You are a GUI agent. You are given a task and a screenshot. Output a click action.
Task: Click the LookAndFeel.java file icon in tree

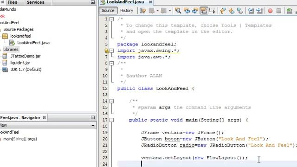pyautogui.click(x=12, y=43)
